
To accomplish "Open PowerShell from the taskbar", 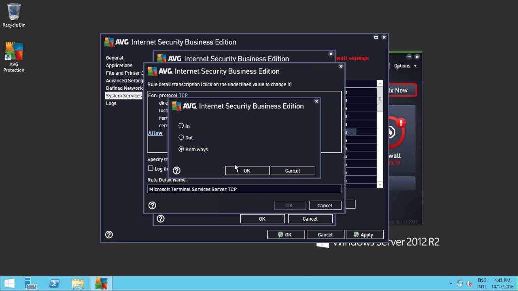I will coord(54,283).
